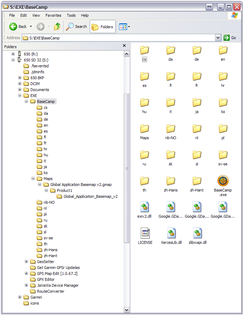Select the exiv2.dll file icon
Viewport: 243px width, 315px height.
(x=145, y=207)
